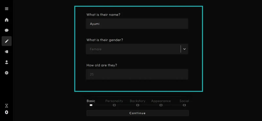Screen dimensions: 262x121
Task: Select the Basic step tab label
Action: point(91,101)
